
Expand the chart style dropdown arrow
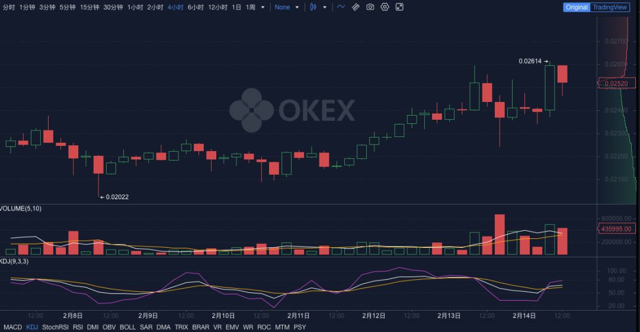tap(325, 7)
